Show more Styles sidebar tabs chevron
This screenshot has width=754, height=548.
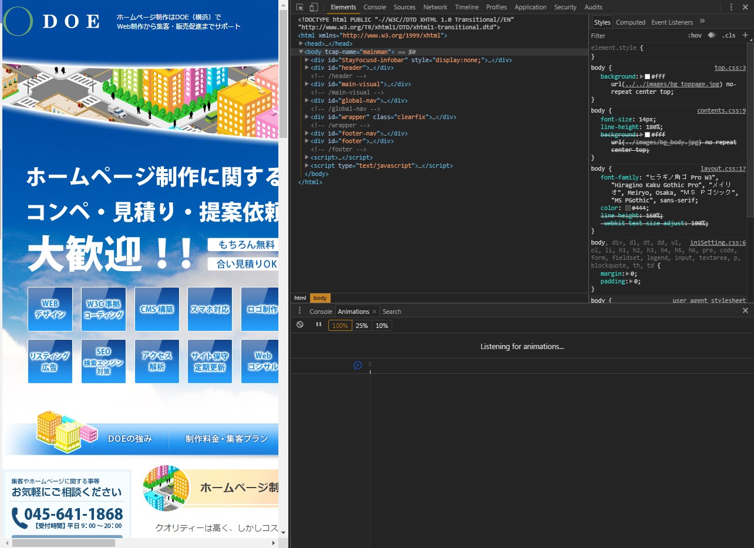[702, 22]
